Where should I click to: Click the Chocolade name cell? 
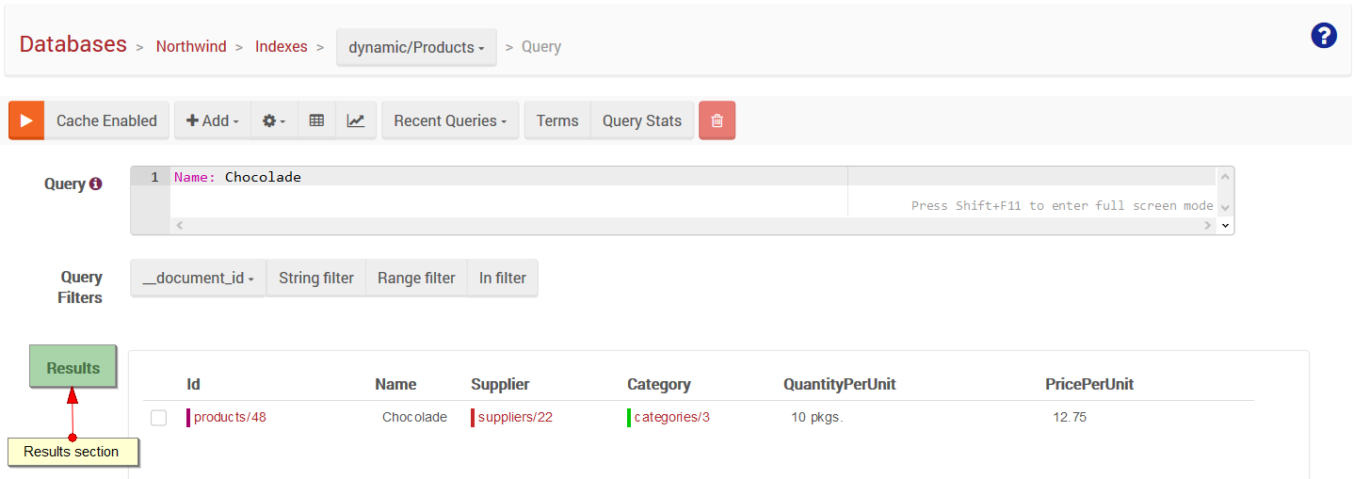(414, 417)
